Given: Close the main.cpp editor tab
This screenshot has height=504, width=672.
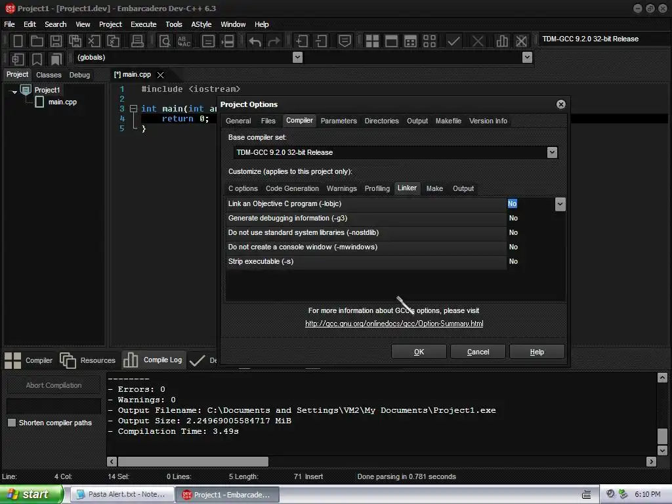Looking at the screenshot, I should (160, 75).
